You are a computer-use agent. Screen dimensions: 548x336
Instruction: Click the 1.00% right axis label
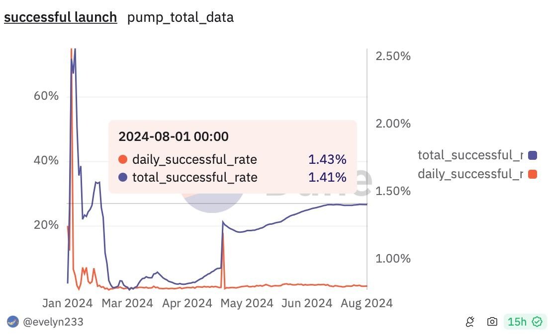[393, 259]
